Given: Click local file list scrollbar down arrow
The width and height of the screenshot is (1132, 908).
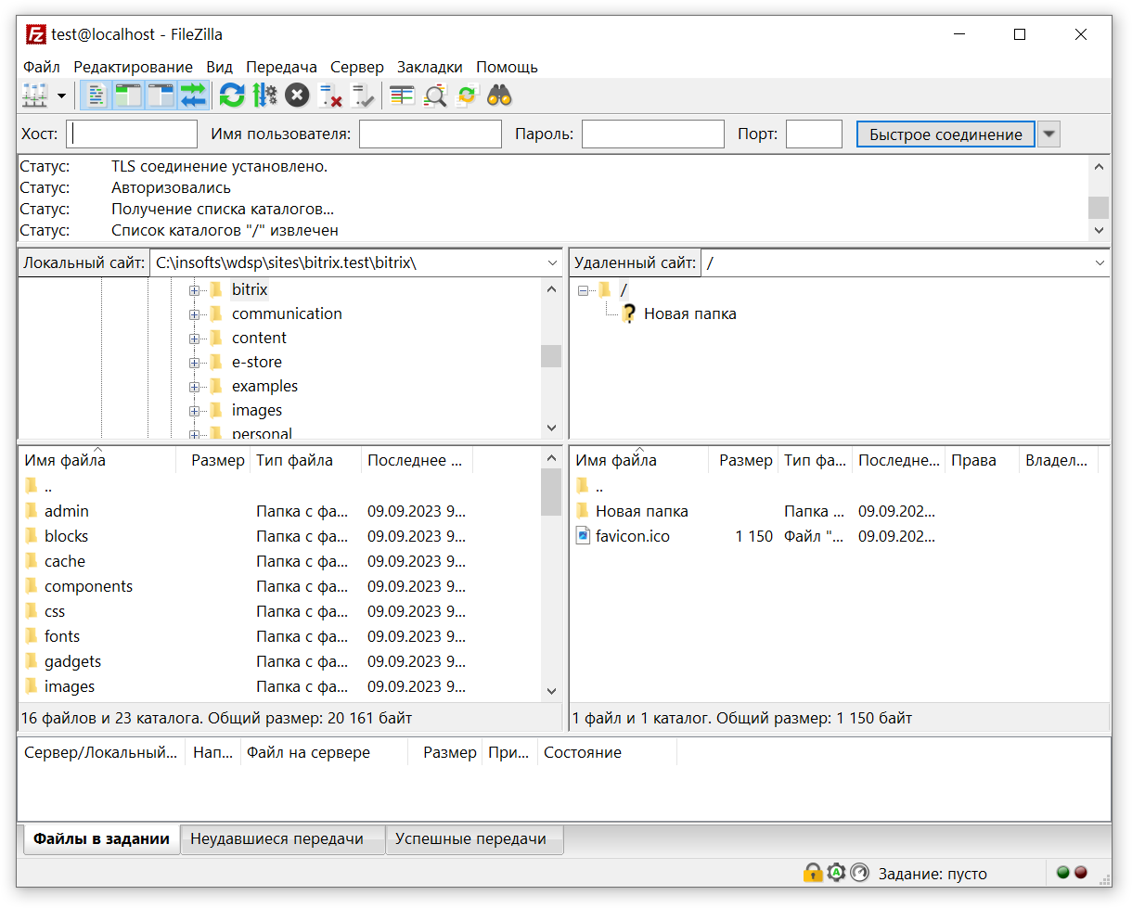Looking at the screenshot, I should (551, 691).
